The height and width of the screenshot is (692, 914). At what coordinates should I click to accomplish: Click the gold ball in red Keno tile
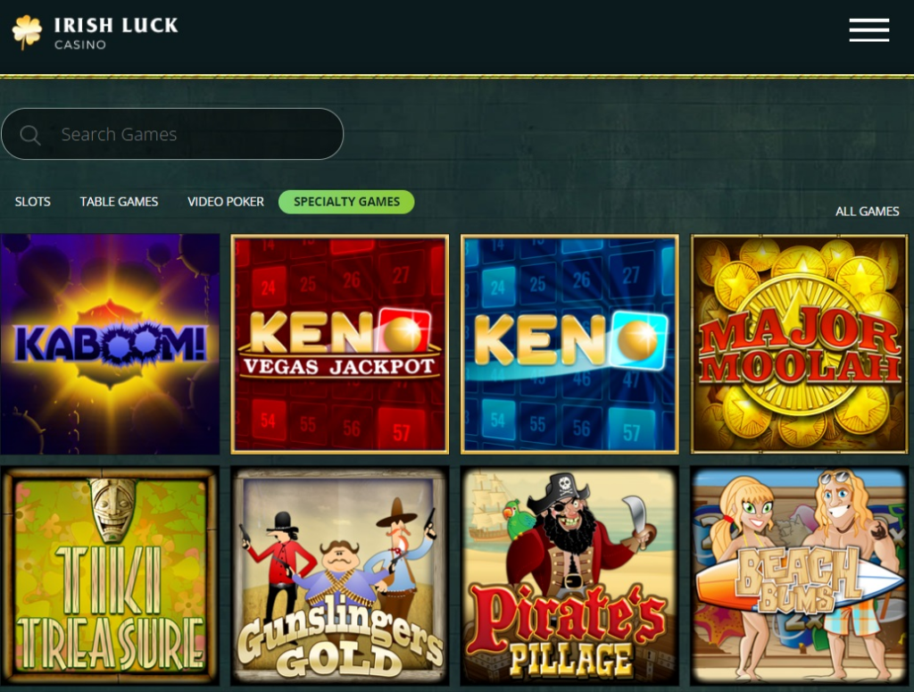403,333
